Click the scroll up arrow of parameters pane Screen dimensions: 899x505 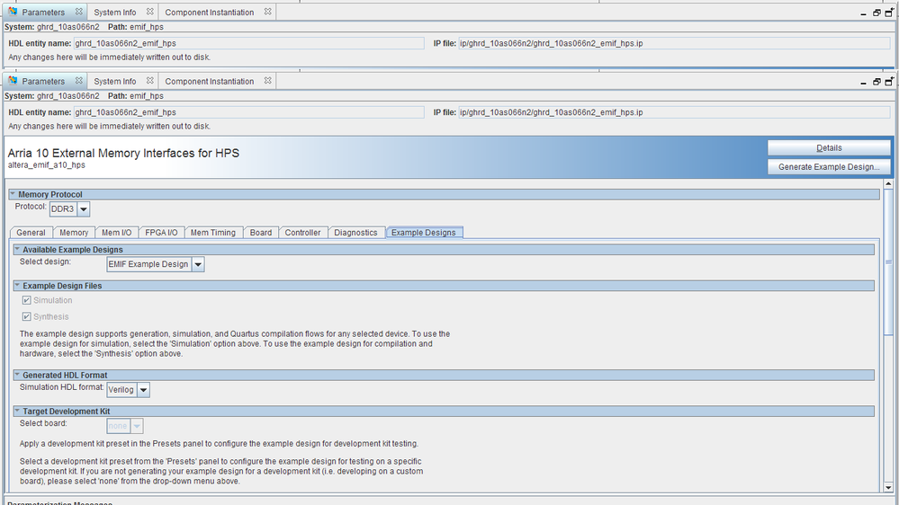click(x=888, y=184)
